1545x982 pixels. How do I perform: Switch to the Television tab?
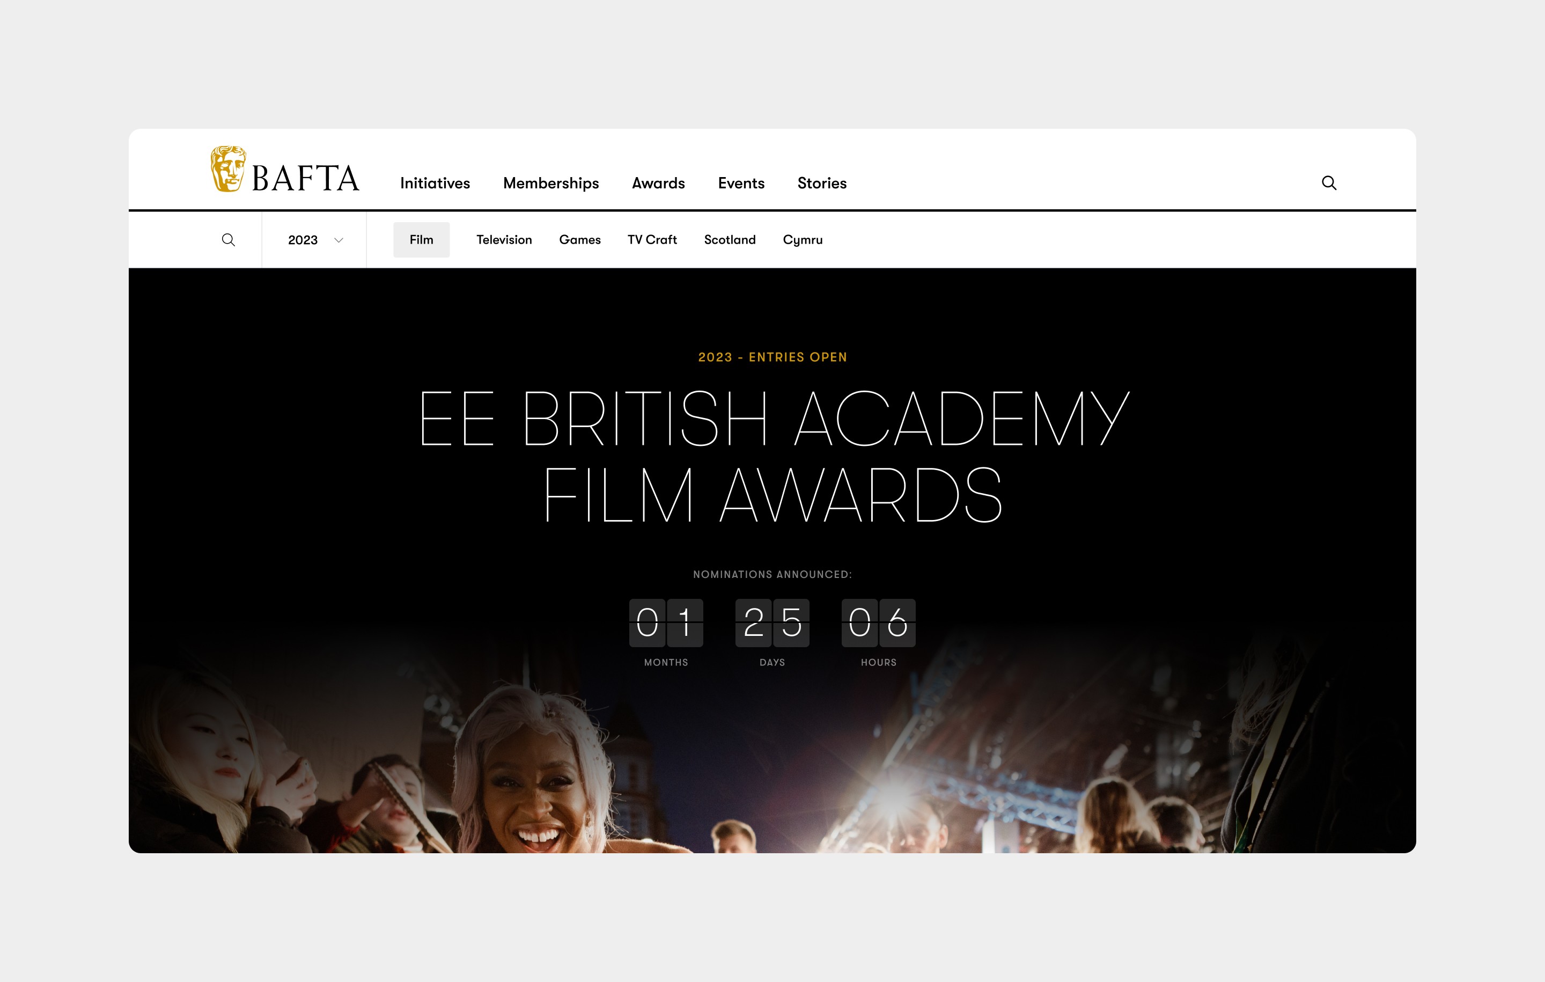[x=504, y=240]
